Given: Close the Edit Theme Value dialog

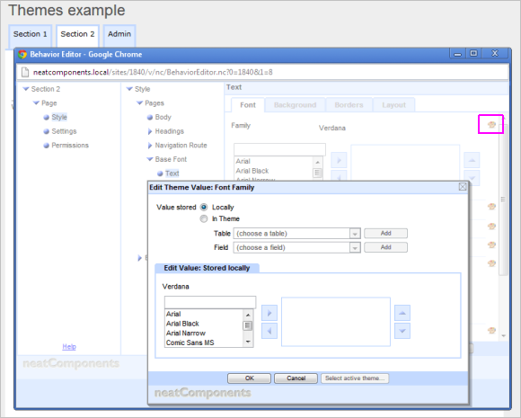Looking at the screenshot, I should tap(463, 187).
